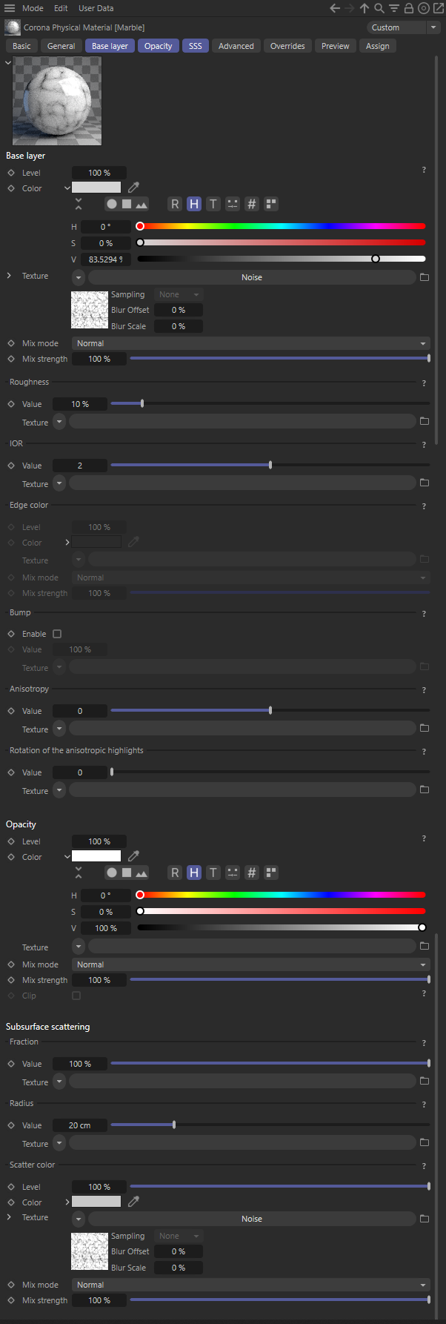Click the Base layer Noise shader button

(252, 277)
